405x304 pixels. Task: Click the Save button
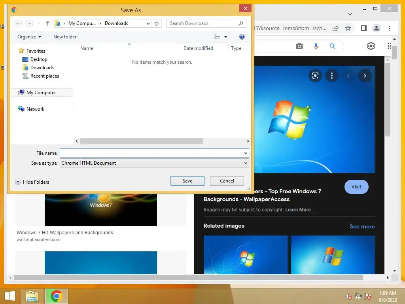point(187,180)
